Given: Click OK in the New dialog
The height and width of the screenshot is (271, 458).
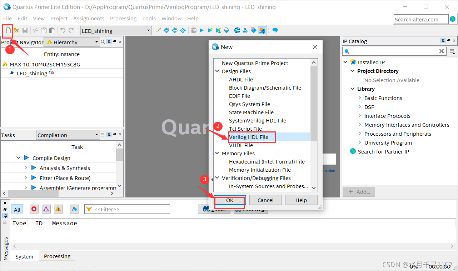Looking at the screenshot, I should click(x=230, y=200).
